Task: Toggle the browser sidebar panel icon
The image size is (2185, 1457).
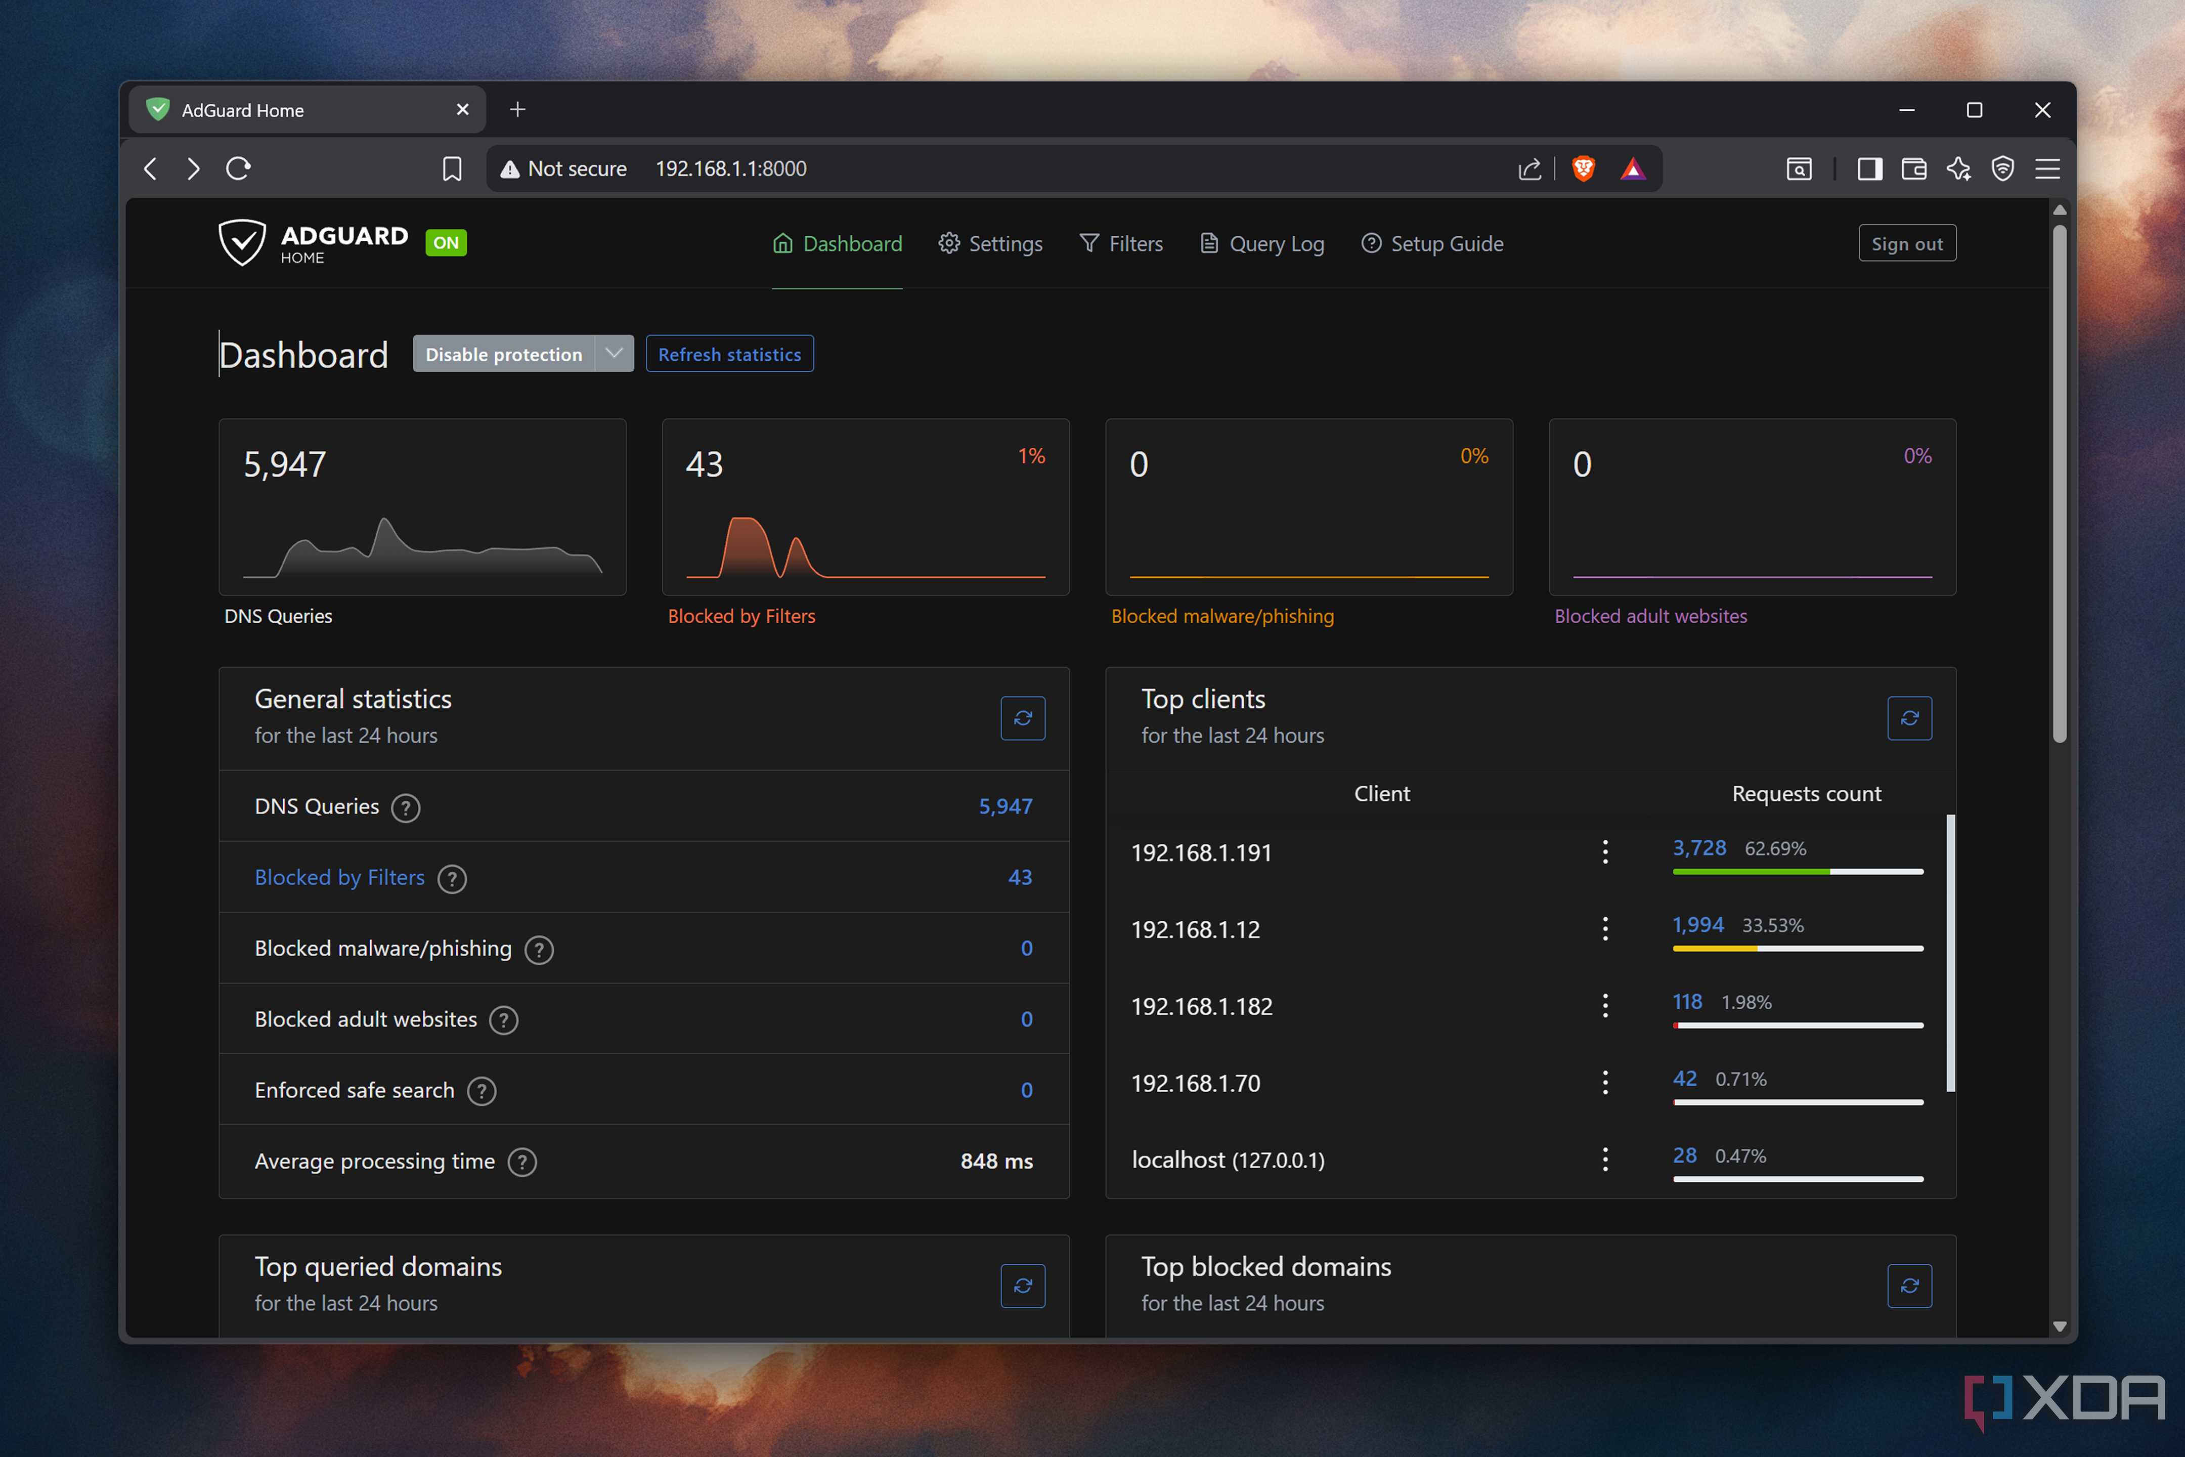Action: click(x=1869, y=168)
